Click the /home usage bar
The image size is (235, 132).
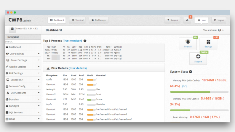(x=91, y=100)
